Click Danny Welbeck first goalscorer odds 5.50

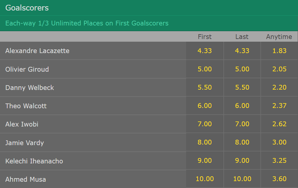tap(205, 87)
